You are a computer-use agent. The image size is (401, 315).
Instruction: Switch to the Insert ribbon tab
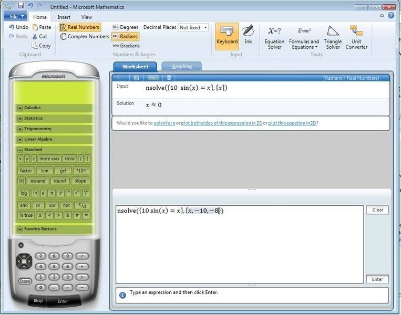coord(64,17)
